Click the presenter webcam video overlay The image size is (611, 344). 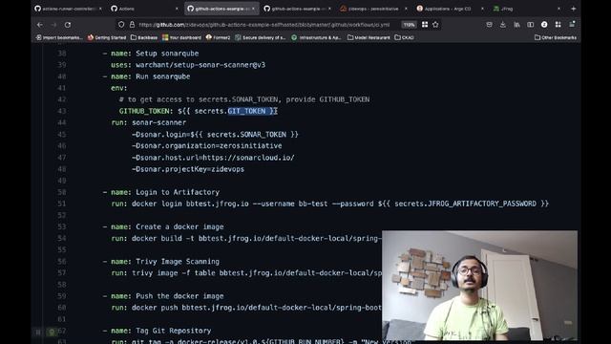click(x=479, y=285)
